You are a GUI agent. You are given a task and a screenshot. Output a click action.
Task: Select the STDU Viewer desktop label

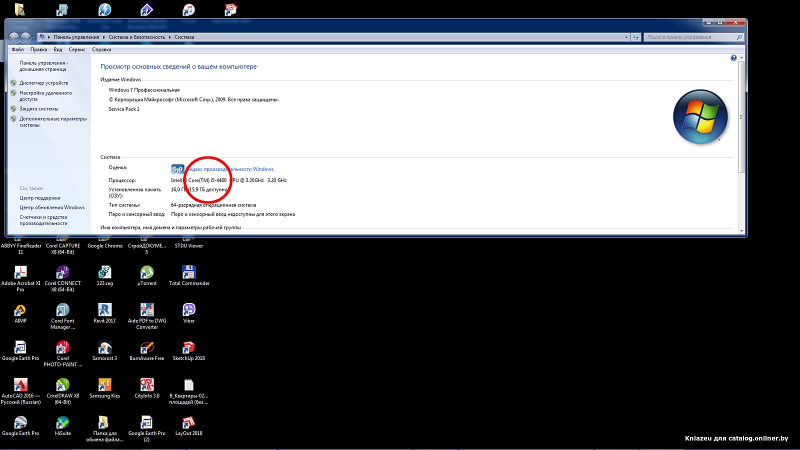tap(189, 245)
